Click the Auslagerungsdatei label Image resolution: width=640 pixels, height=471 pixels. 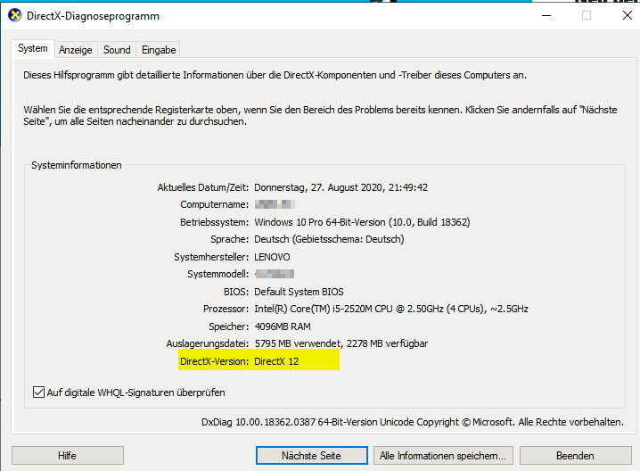click(x=208, y=344)
